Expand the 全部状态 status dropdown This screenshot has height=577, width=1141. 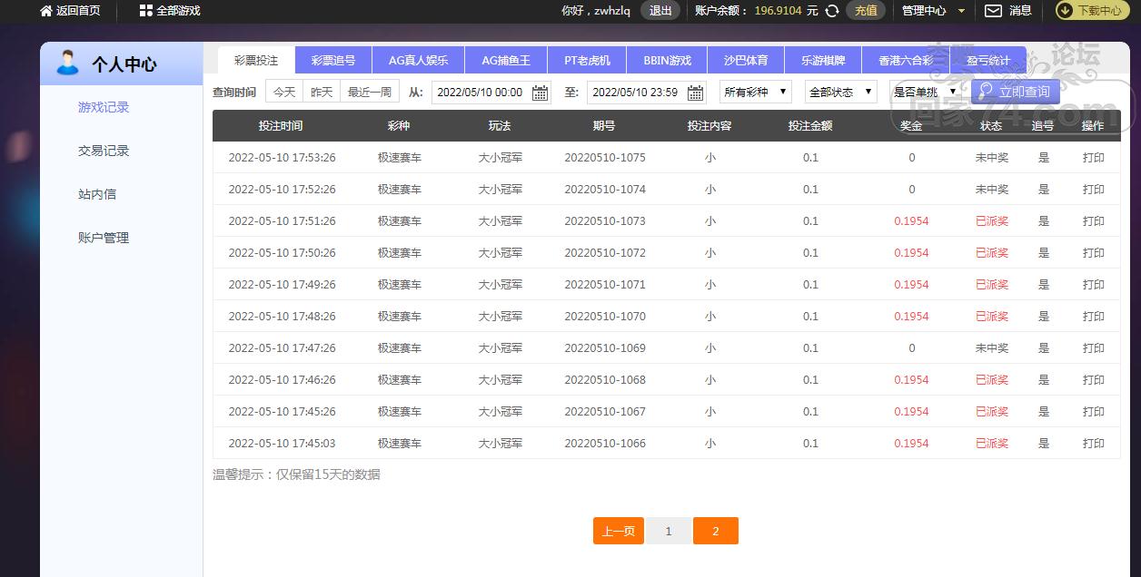click(840, 92)
